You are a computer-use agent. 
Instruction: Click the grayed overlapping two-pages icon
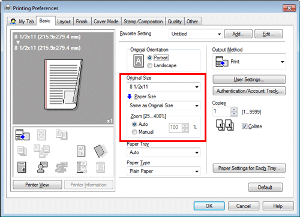point(62,134)
